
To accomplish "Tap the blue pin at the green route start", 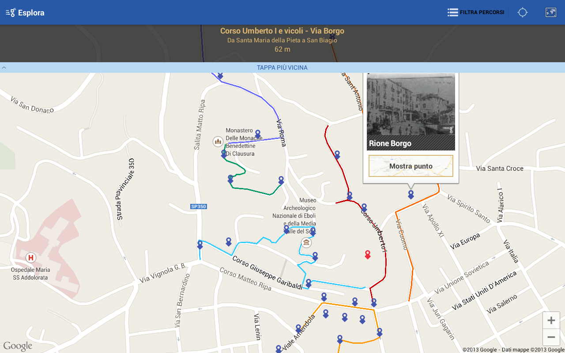I will (224, 154).
